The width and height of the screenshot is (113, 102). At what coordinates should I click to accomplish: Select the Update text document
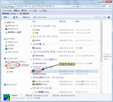tap(37, 48)
